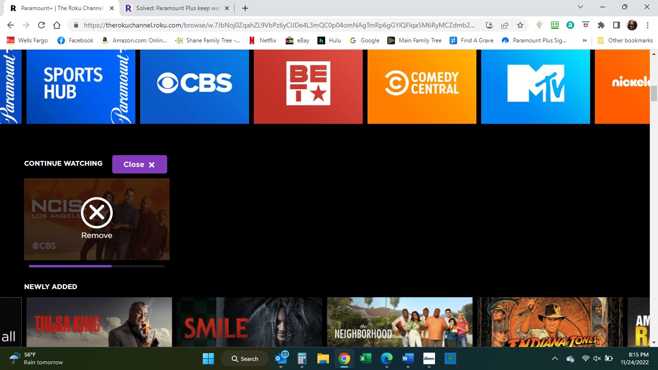The height and width of the screenshot is (370, 658).
Task: View site information lock icon
Action: 76,25
